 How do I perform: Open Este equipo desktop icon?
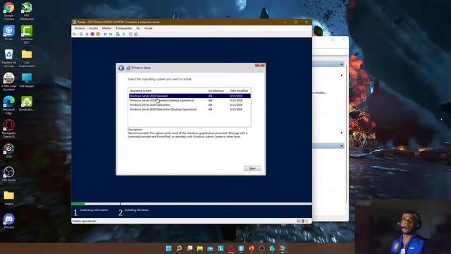27,80
